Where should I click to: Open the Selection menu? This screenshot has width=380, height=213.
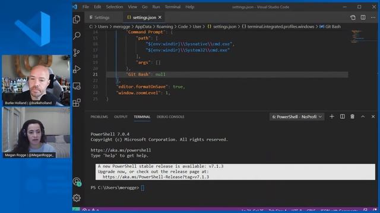pos(115,7)
